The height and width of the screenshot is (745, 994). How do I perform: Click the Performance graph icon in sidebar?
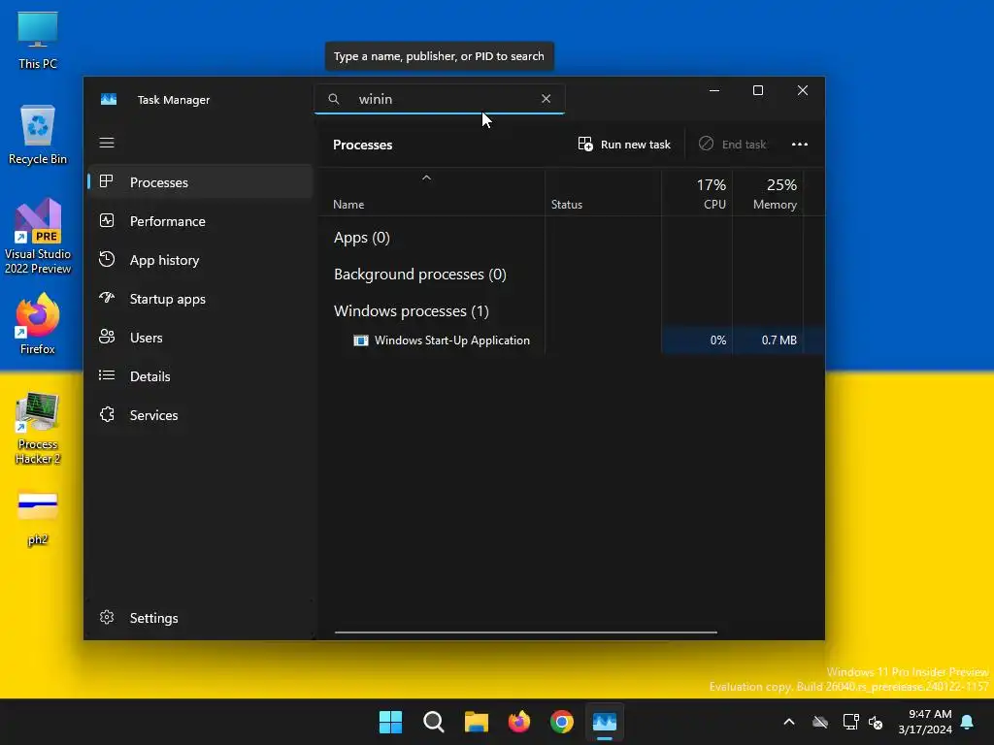(x=107, y=220)
